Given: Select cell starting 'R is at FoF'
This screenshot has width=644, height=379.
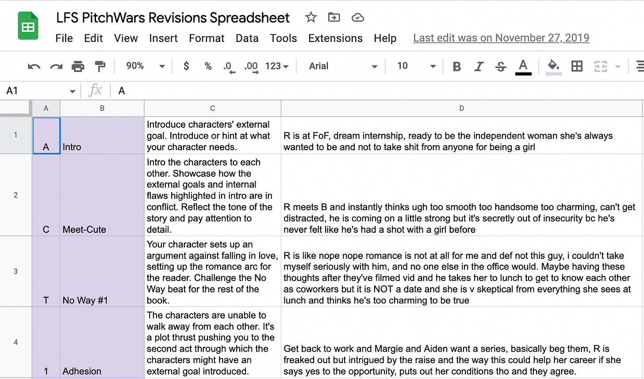Looking at the screenshot, I should [461, 136].
